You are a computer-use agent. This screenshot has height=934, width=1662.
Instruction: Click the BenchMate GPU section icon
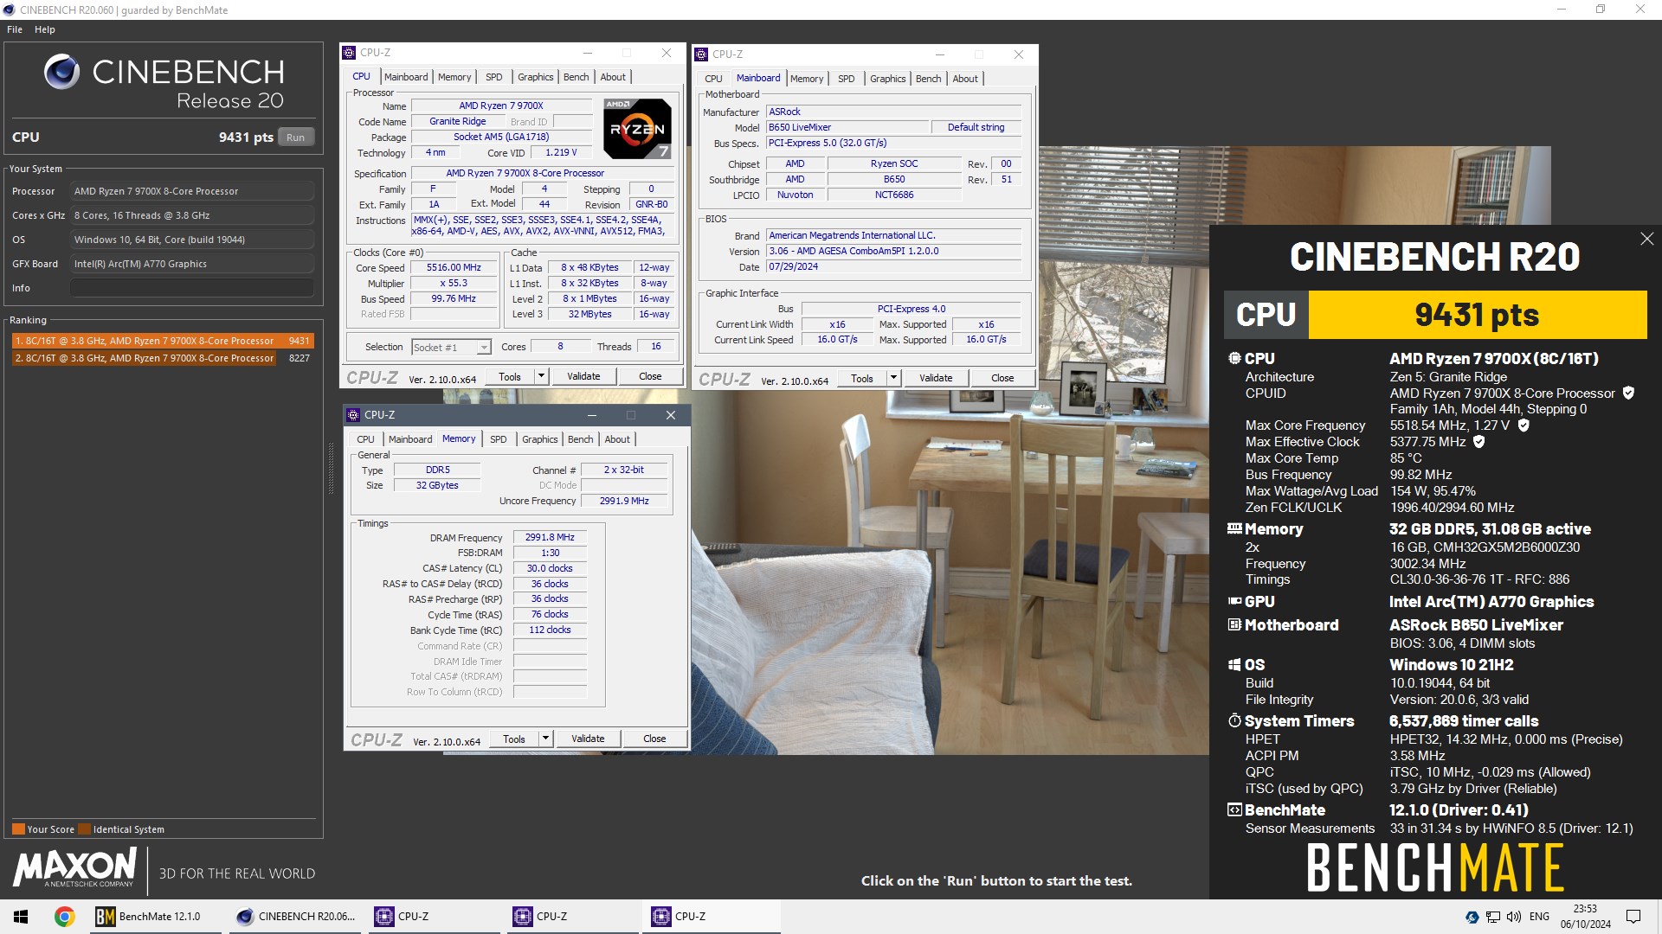(x=1234, y=601)
